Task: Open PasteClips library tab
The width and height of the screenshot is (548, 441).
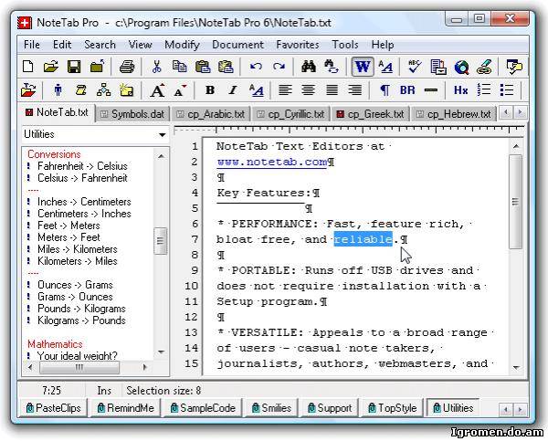Action: 54,408
